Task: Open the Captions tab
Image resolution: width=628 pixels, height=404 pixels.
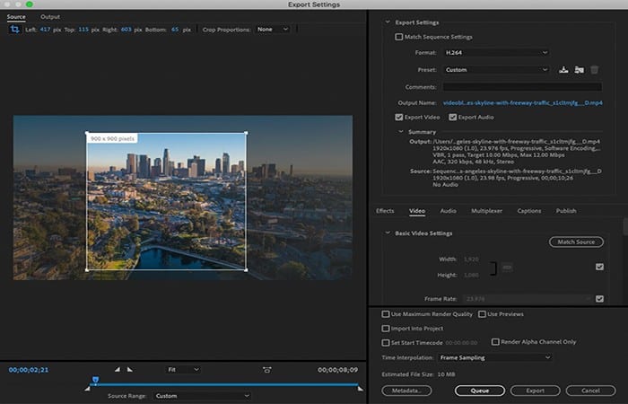Action: pos(529,211)
